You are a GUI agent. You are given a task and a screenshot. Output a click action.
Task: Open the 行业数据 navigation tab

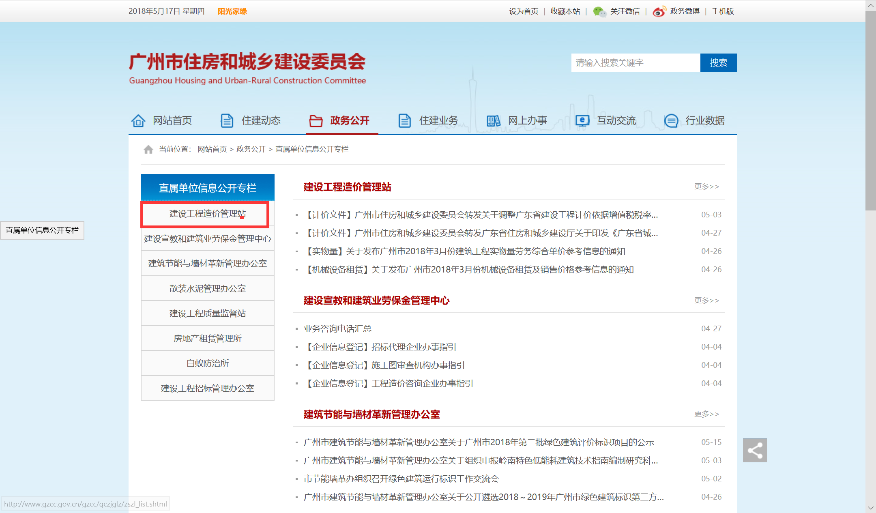click(705, 120)
